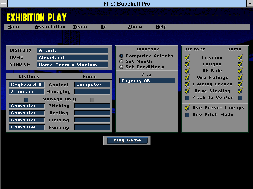Open the Windows system menu box
Viewport: 253px width, 189px height.
coord(4,4)
